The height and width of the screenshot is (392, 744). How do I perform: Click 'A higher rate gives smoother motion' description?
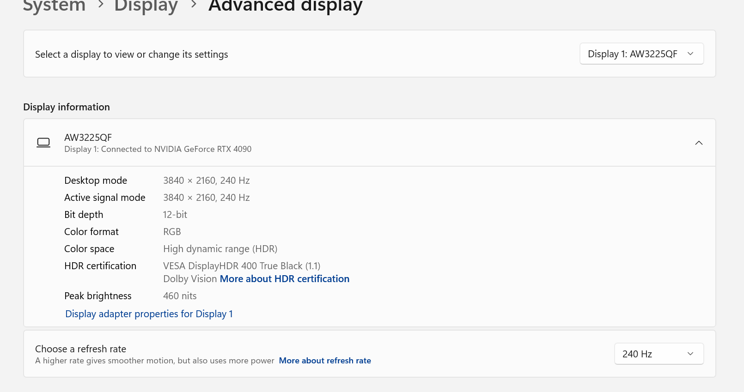click(155, 361)
